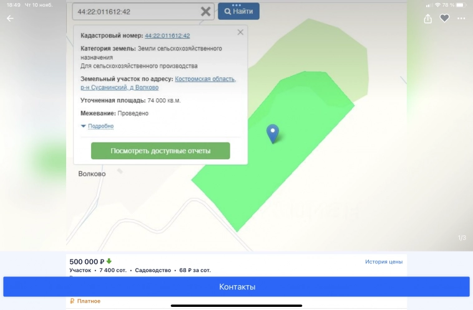This screenshot has width=473, height=310.
Task: Tap the 1/3 photo counter
Action: [462, 238]
